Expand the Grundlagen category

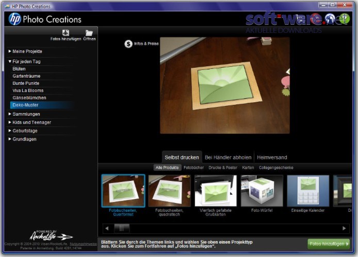22,139
